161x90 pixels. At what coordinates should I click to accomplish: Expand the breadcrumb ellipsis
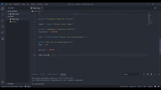click(x=43, y=11)
